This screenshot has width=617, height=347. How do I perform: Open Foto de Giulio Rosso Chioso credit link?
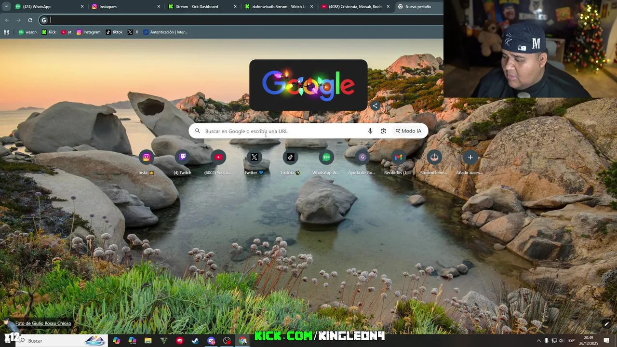43,323
